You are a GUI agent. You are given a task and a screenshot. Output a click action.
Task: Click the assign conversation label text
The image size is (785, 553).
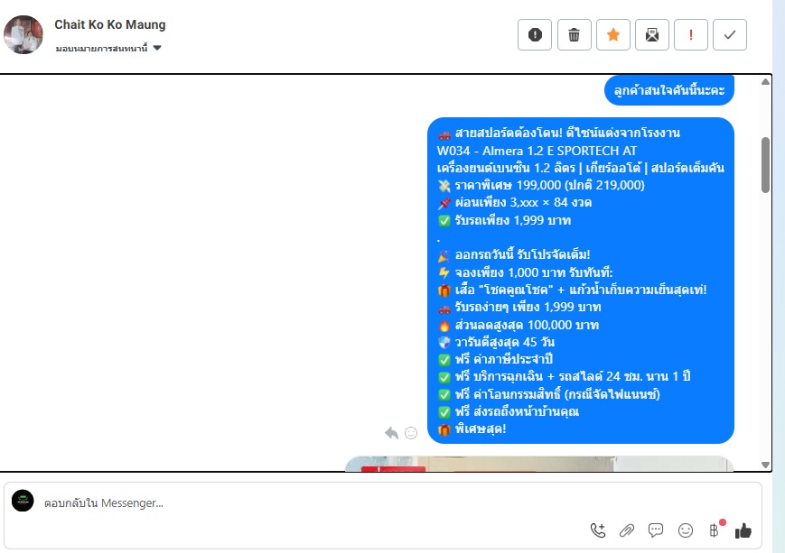tap(102, 48)
